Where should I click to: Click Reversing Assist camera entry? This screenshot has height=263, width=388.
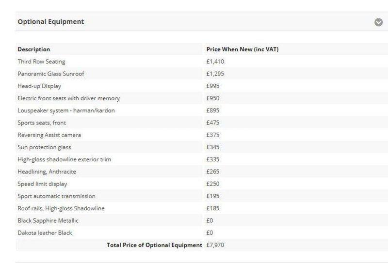49,135
